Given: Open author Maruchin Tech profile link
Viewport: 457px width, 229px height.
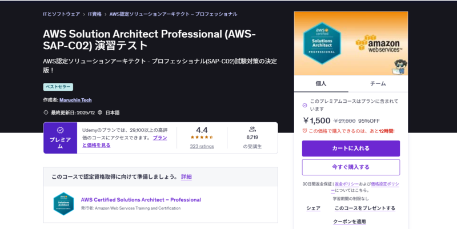Looking at the screenshot, I should point(75,100).
